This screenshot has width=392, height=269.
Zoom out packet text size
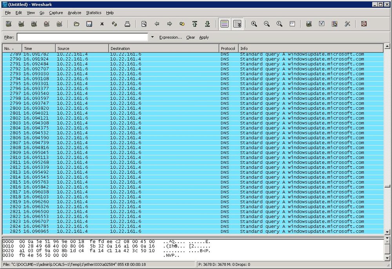point(267,24)
